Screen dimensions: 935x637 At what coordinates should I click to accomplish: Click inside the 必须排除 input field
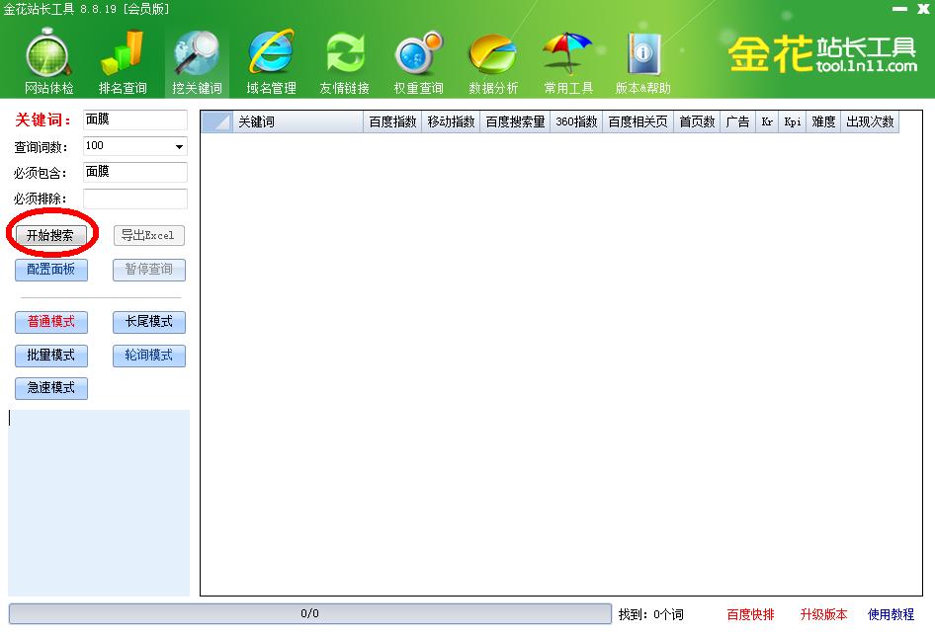(x=135, y=199)
